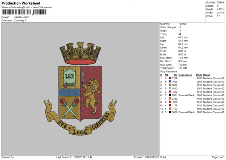The image size is (226, 160).
Task: Click the Width value 3.74 in
Action: (x=220, y=13)
